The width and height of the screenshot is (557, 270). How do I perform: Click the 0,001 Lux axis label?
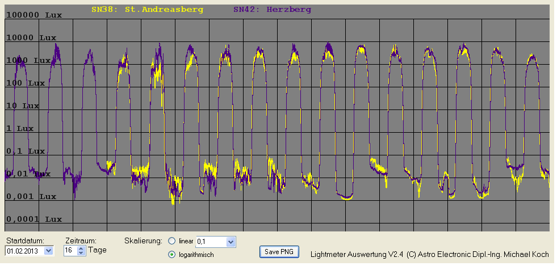31,197
